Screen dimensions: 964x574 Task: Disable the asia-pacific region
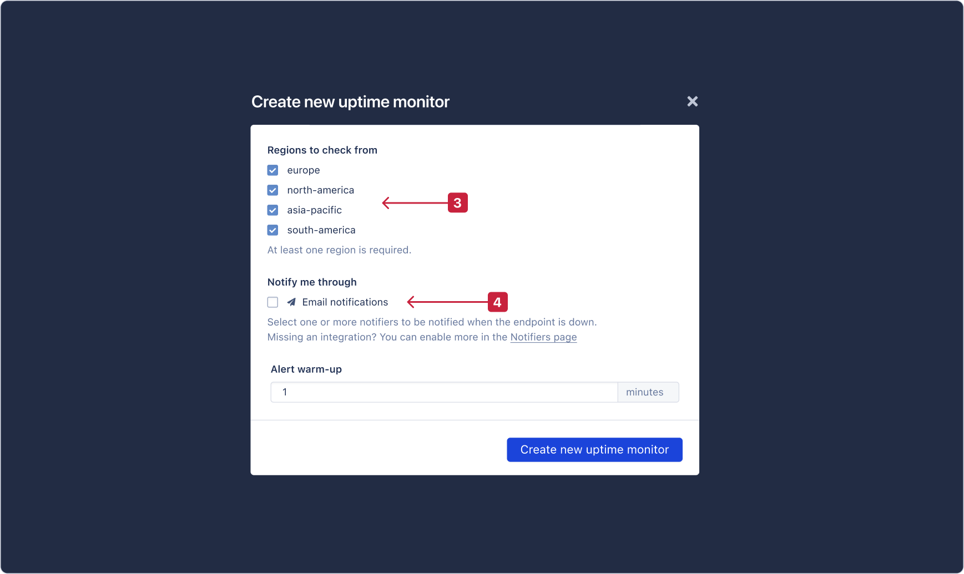[x=272, y=210]
